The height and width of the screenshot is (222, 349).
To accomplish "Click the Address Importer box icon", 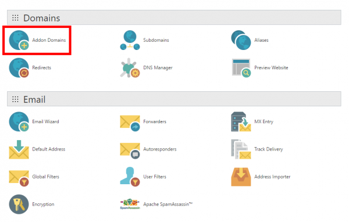I will point(241,177).
